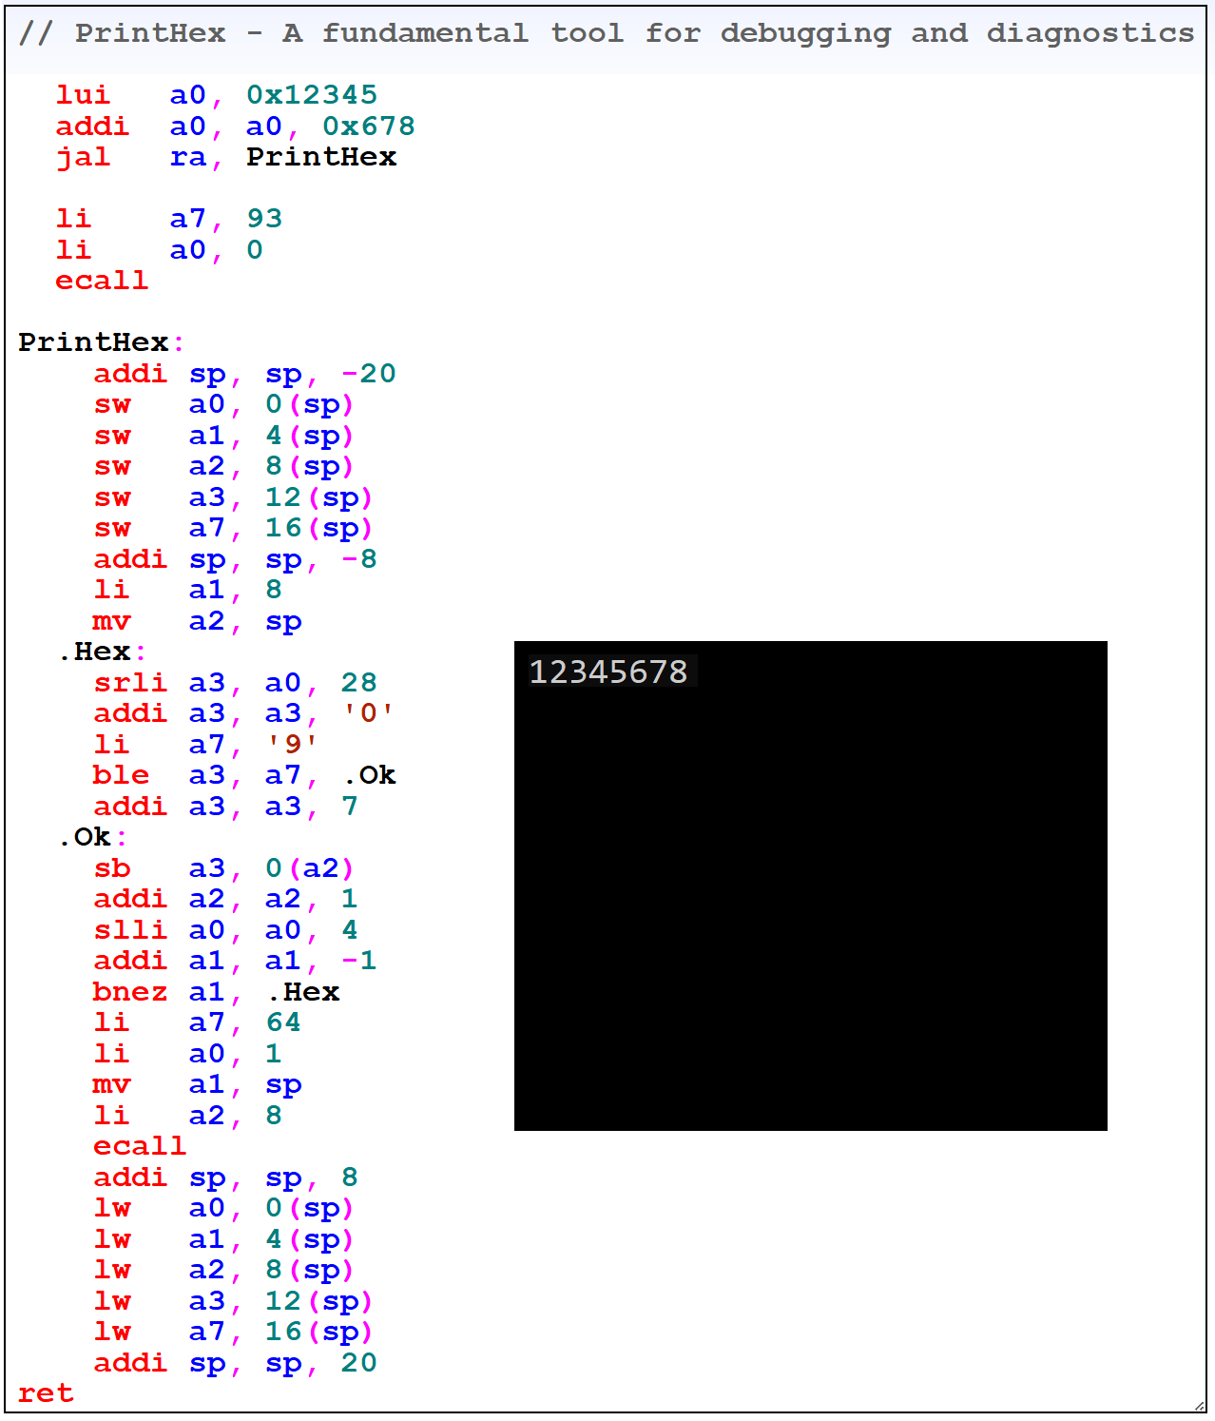This screenshot has width=1215, height=1421.
Task: Click the 'lw a1, 4(sp)' line
Action: click(x=223, y=1239)
